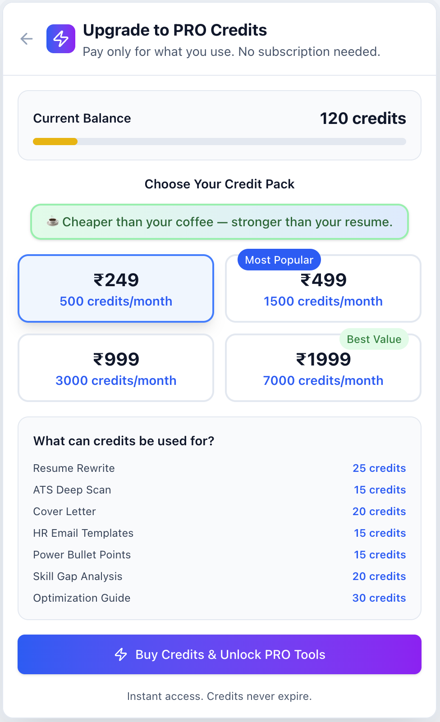Click the Cover Letter entry

coord(64,512)
